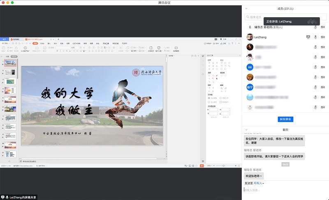Open the 开始 ribbon tab
The width and height of the screenshot is (329, 200).
coord(35,43)
